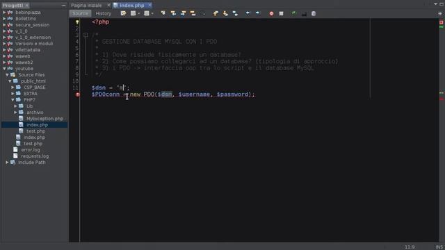Select the youtube project icon
The height and width of the screenshot is (250, 445).
click(10, 69)
